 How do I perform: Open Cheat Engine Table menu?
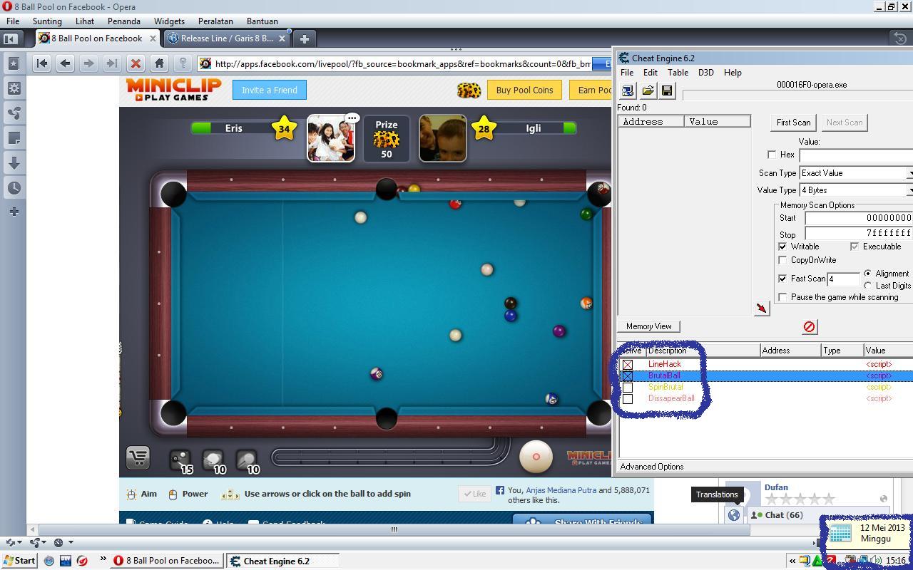(x=678, y=73)
